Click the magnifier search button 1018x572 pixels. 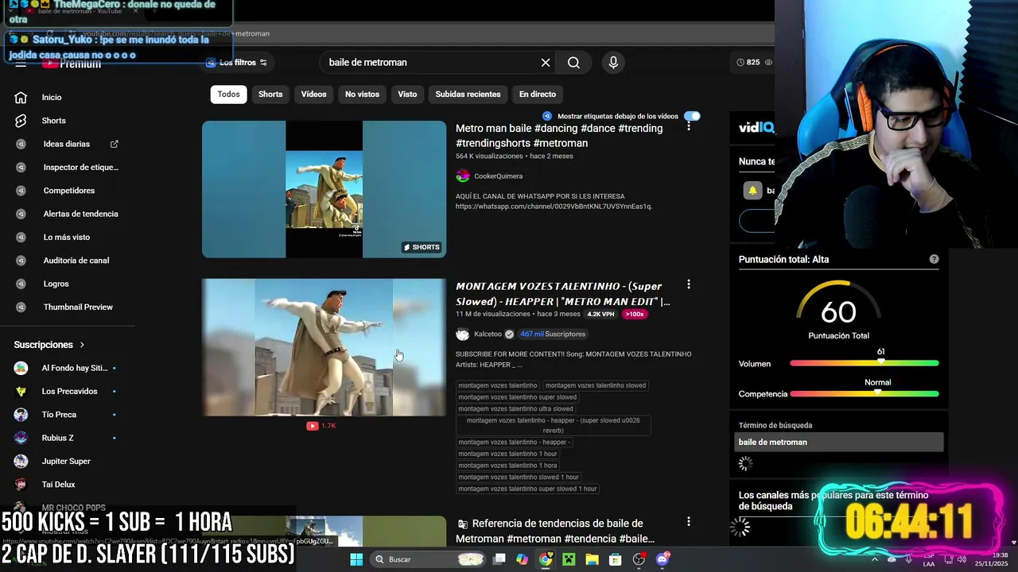pos(573,63)
